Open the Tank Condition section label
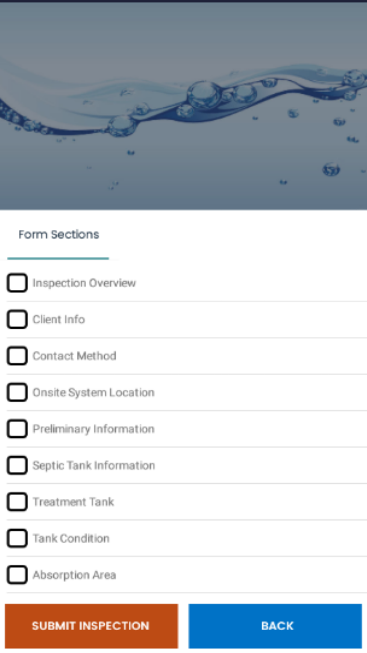Screen dimensions: 367x653 click(x=71, y=538)
